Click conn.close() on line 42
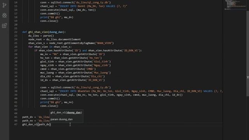The width and height of the screenshot is (249, 140). pyautogui.click(x=49, y=106)
